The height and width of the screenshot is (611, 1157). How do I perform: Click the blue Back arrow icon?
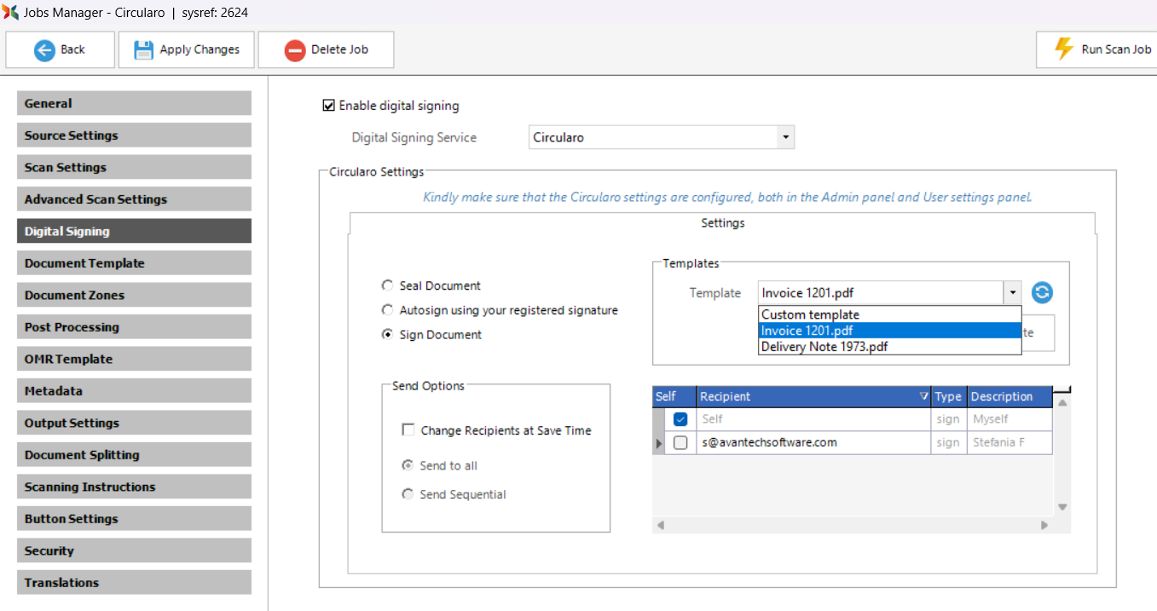[x=44, y=49]
